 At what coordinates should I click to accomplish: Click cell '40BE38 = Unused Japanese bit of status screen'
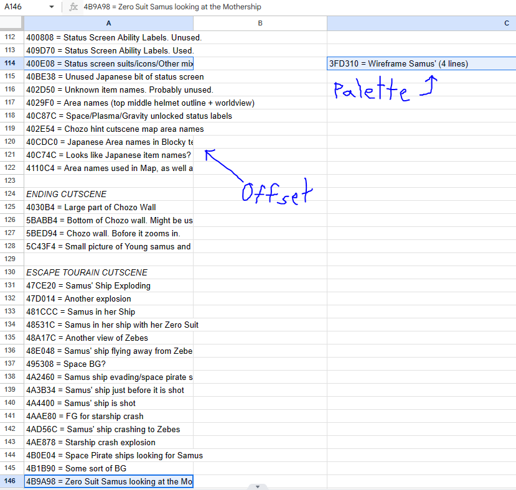pos(108,76)
